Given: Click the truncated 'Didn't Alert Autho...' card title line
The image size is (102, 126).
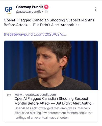Looking at the screenshot, I should (75, 103).
